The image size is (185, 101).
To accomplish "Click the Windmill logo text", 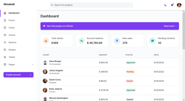I will [9, 4].
